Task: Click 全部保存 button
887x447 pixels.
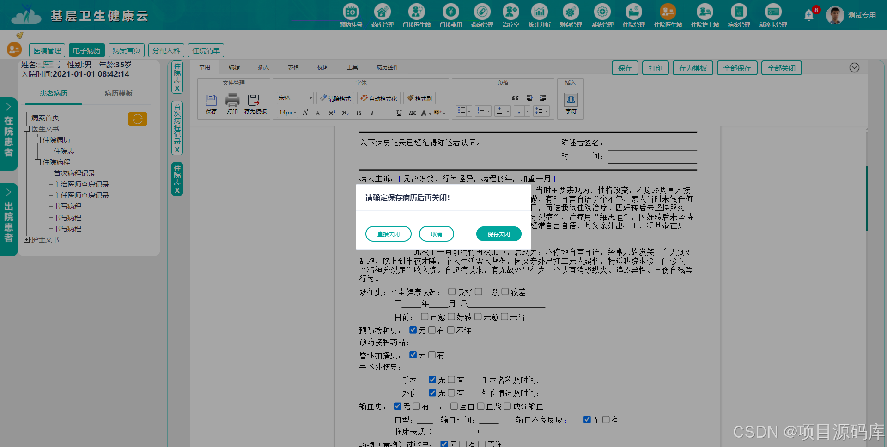Action: coord(737,68)
